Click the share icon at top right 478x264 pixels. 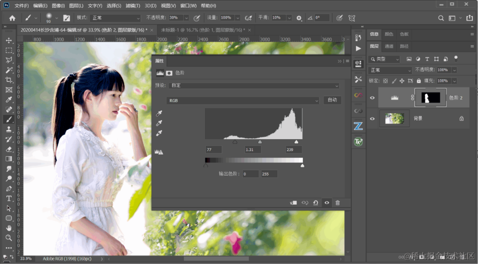coord(470,18)
